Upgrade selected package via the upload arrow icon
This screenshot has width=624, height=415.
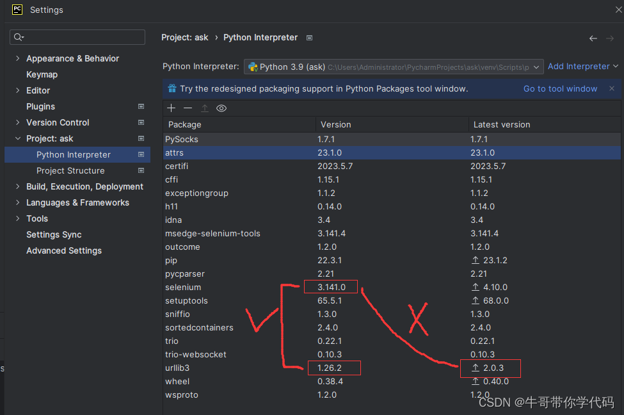click(204, 108)
